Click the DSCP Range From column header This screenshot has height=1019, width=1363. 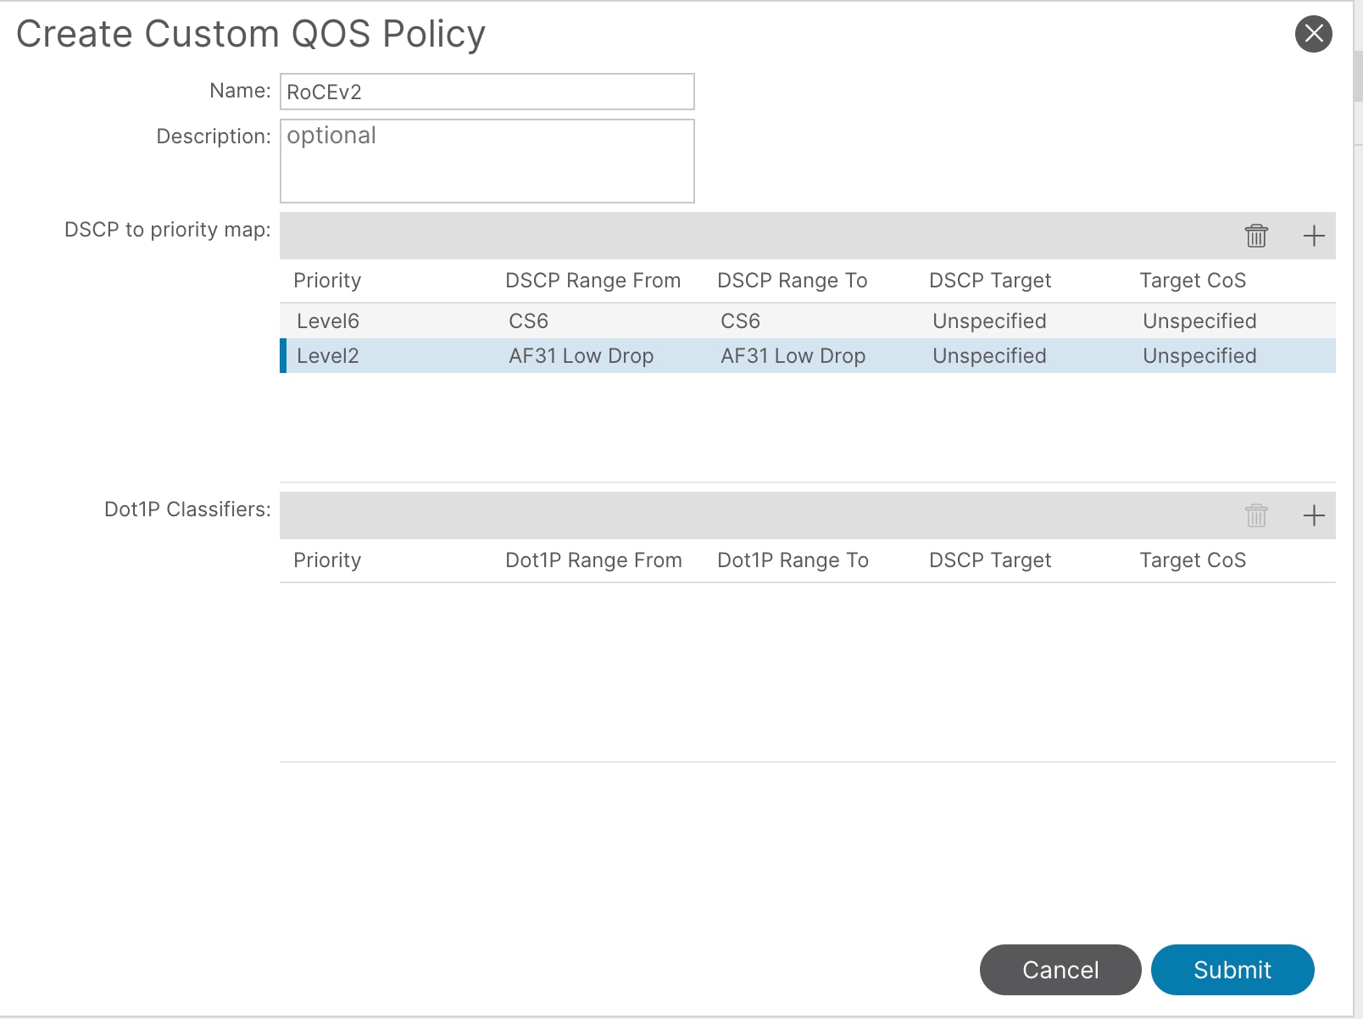pos(593,280)
